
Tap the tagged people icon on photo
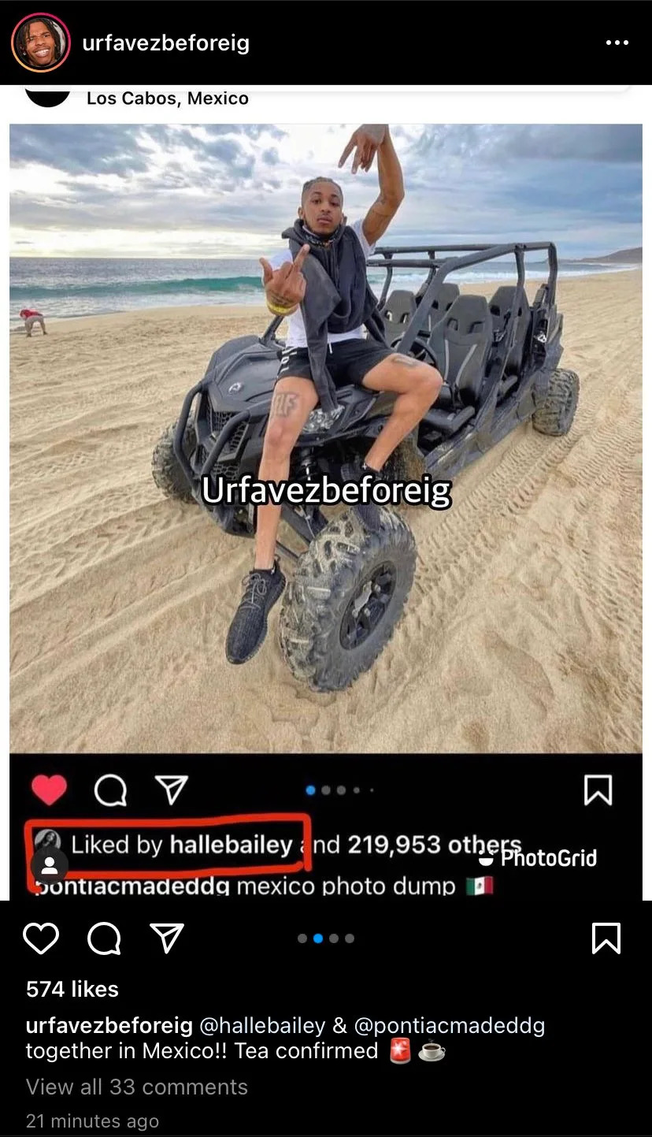click(x=49, y=866)
